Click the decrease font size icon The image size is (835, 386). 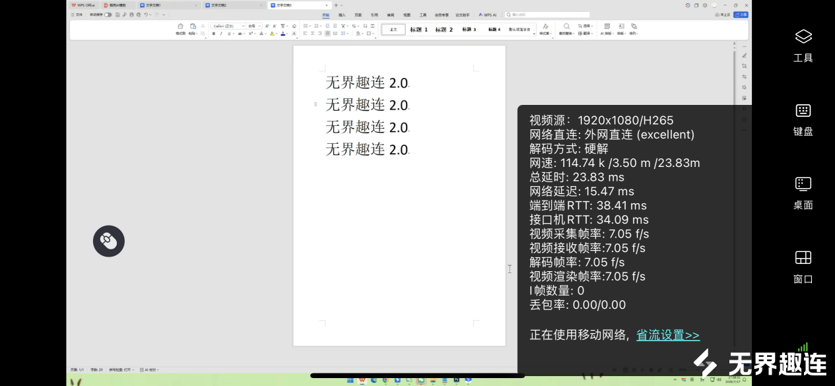point(275,26)
